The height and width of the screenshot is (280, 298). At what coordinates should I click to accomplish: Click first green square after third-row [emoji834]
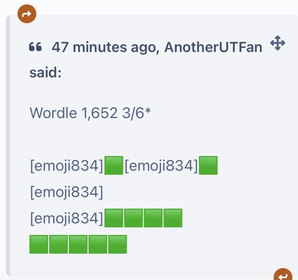114,218
